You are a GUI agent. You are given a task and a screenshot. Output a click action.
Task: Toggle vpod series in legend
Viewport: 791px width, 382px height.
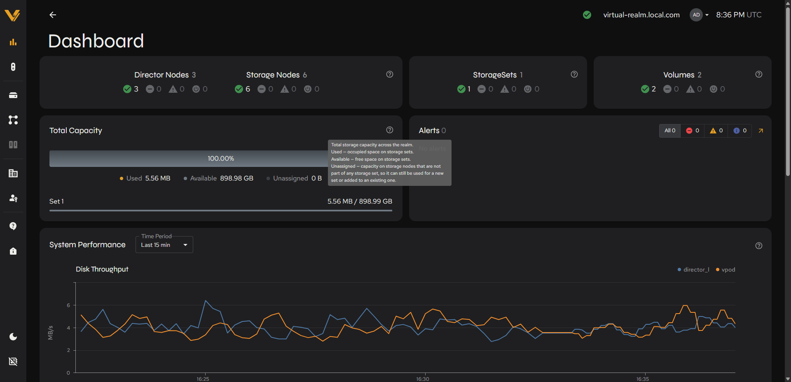click(x=725, y=270)
